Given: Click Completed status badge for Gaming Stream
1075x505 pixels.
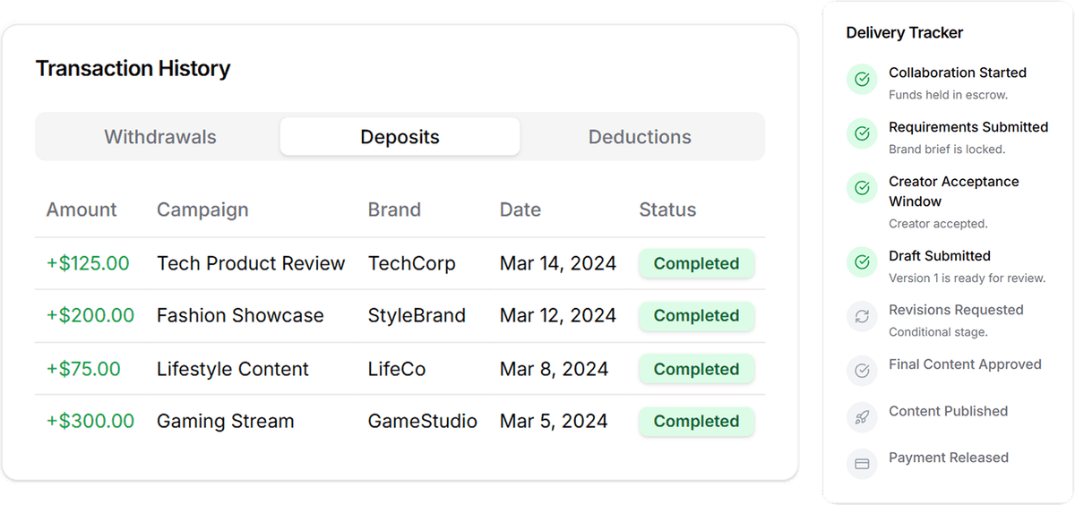Looking at the screenshot, I should pyautogui.click(x=696, y=421).
